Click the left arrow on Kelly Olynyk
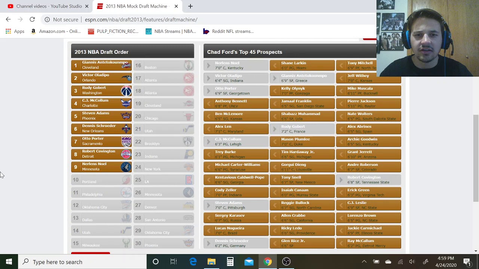Viewport: 479px width, 269px height. point(275,91)
